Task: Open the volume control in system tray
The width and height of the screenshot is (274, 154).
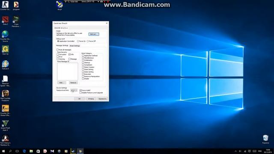Action: [240, 151]
